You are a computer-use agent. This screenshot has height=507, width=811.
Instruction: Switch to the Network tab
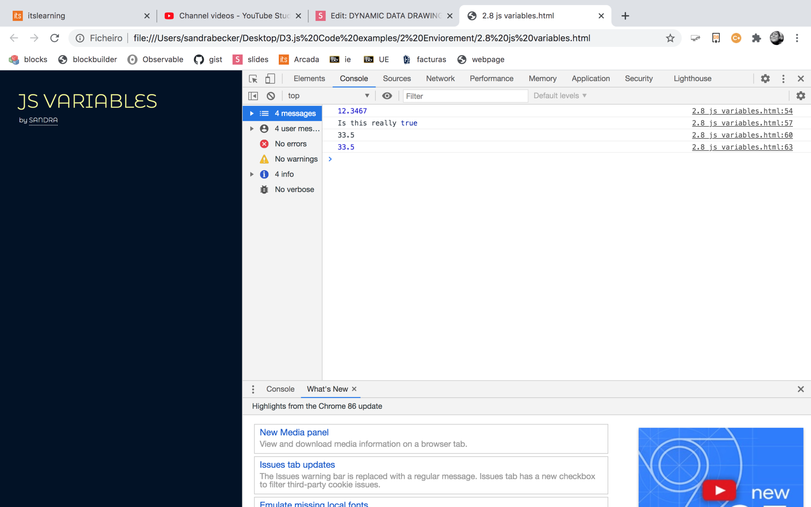[440, 78]
